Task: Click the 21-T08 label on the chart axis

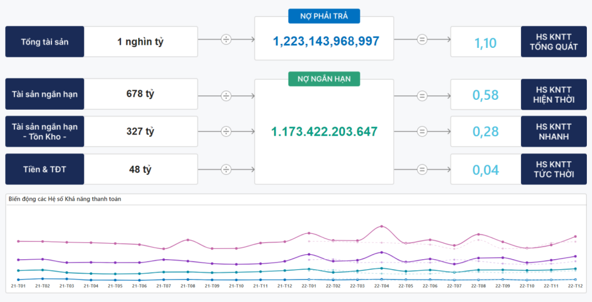Action: [188, 286]
